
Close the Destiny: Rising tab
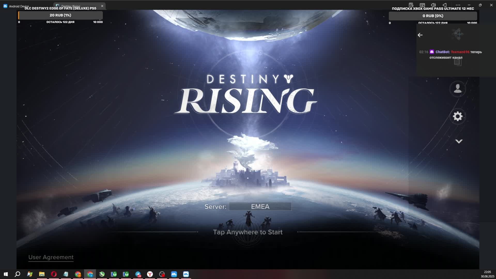[x=102, y=6]
